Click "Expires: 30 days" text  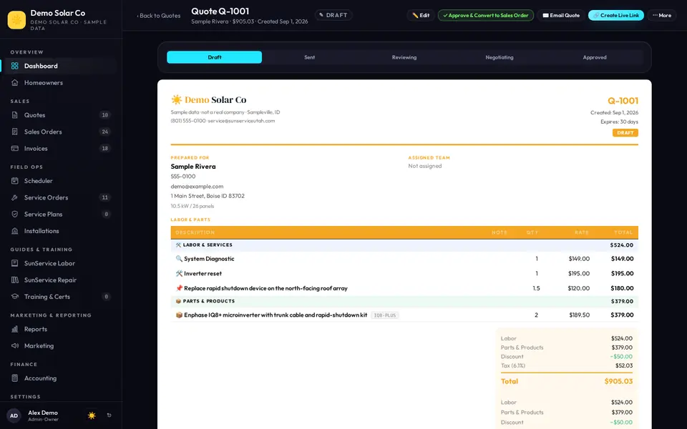click(x=619, y=122)
